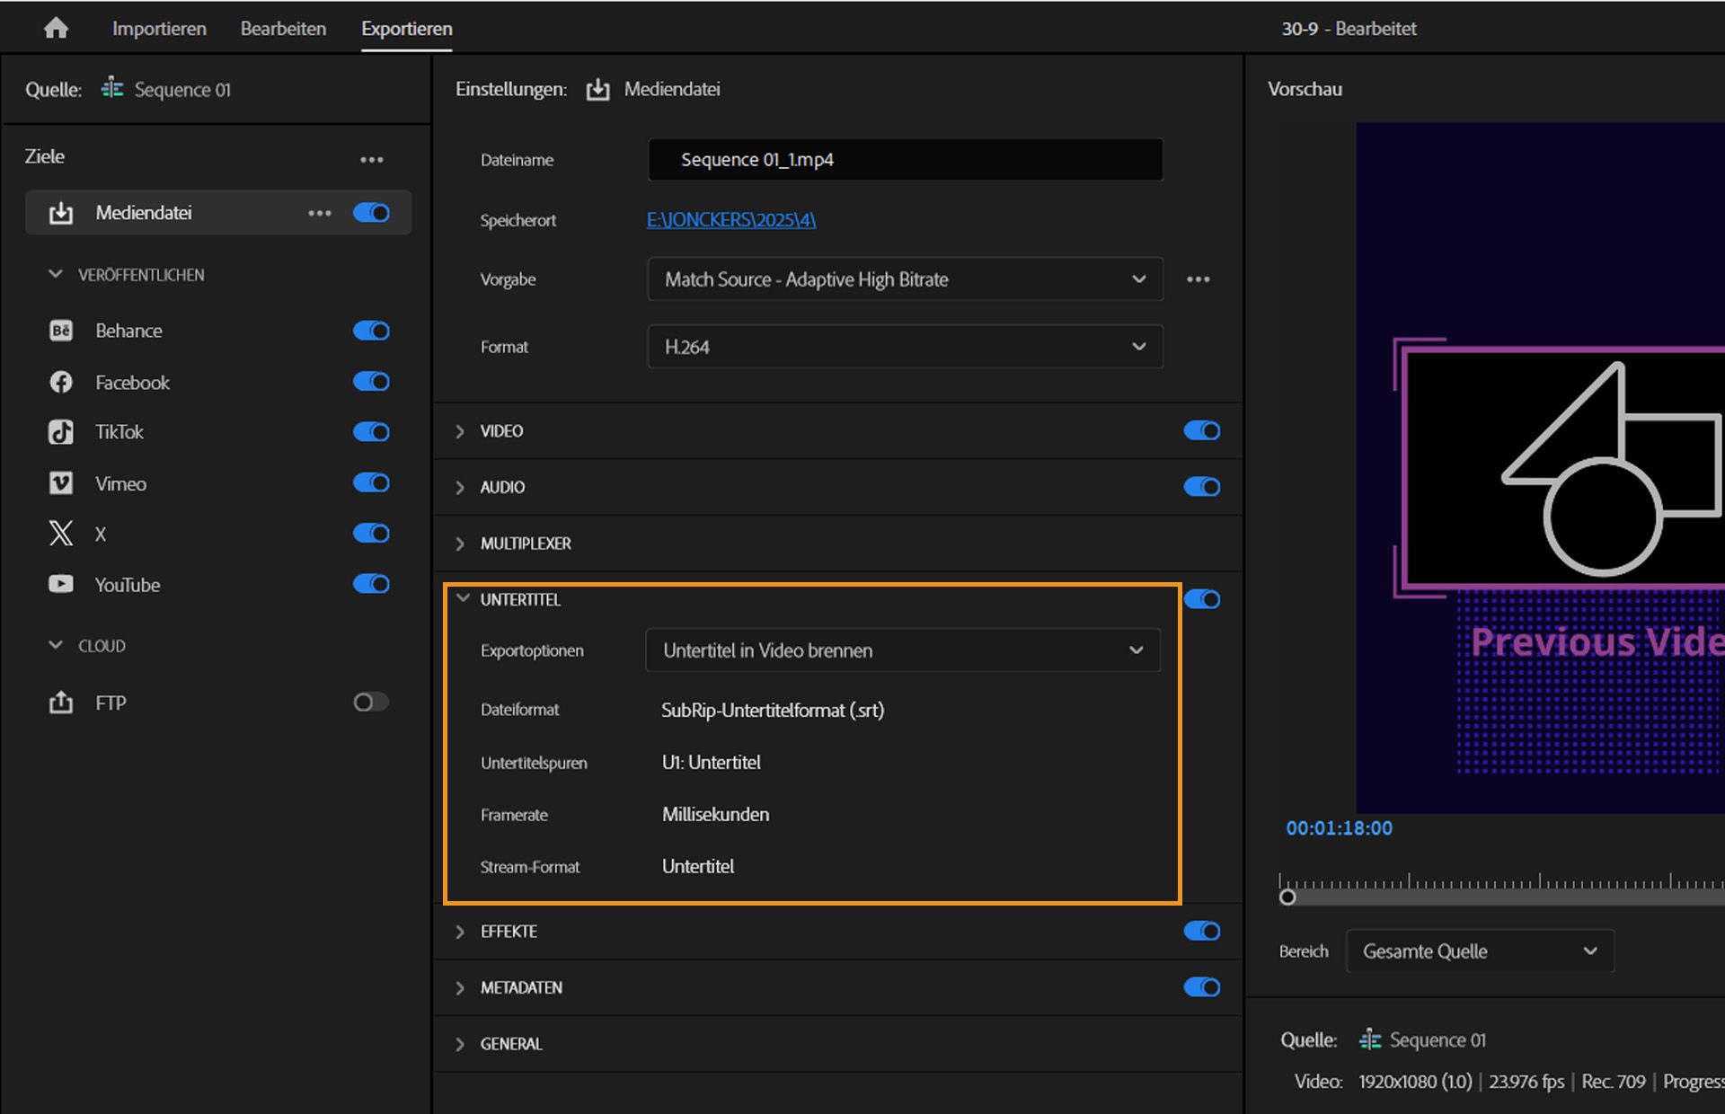Open the Exportoptionen dropdown for subtitles
This screenshot has width=1725, height=1114.
tap(901, 650)
